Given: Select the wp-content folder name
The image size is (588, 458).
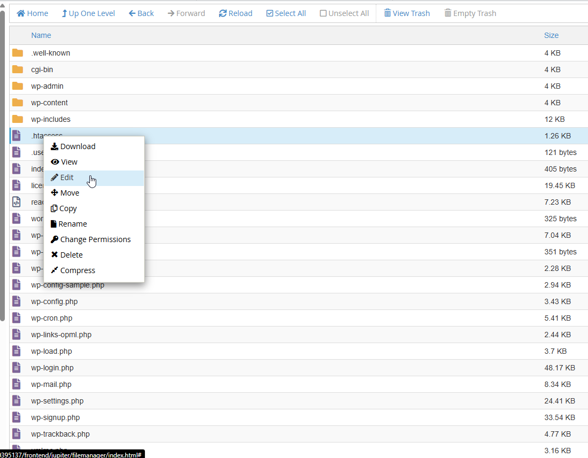Looking at the screenshot, I should (50, 103).
